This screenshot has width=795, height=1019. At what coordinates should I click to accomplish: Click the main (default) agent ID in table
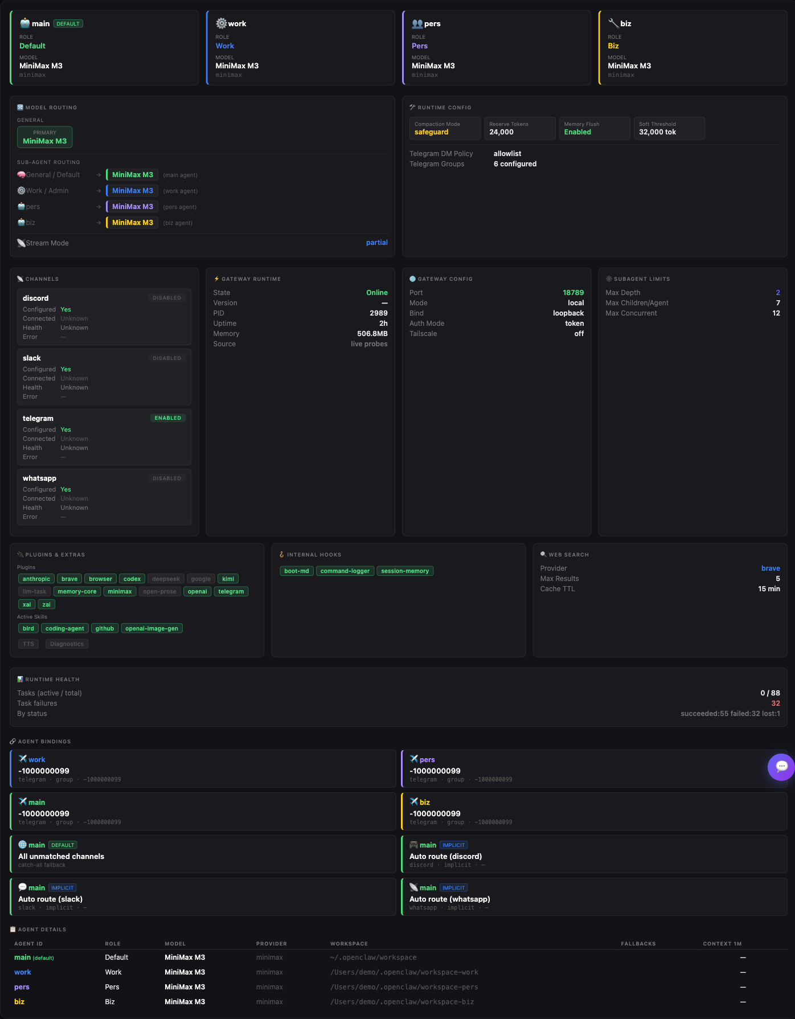[34, 957]
